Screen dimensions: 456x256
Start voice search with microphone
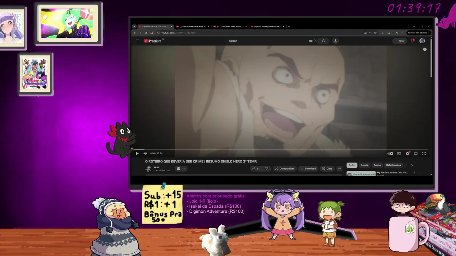335,41
